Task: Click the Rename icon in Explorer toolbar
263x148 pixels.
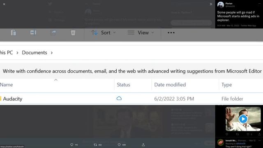Action: click(x=33, y=32)
